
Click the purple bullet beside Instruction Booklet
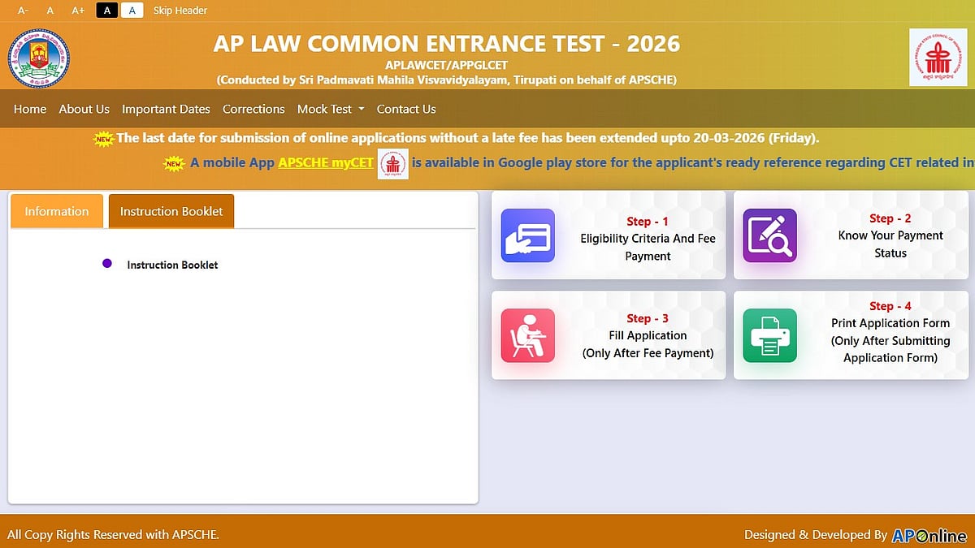click(106, 264)
